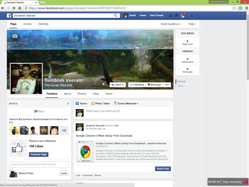This screenshot has width=249, height=187.
Task: Choose Status composer option
Action: [81, 104]
